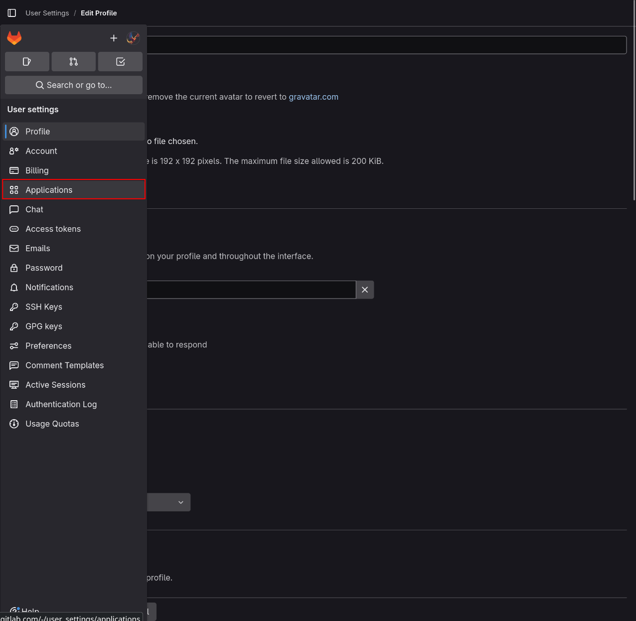The height and width of the screenshot is (621, 636).
Task: Open the SSH Keys settings page
Action: (x=43, y=307)
